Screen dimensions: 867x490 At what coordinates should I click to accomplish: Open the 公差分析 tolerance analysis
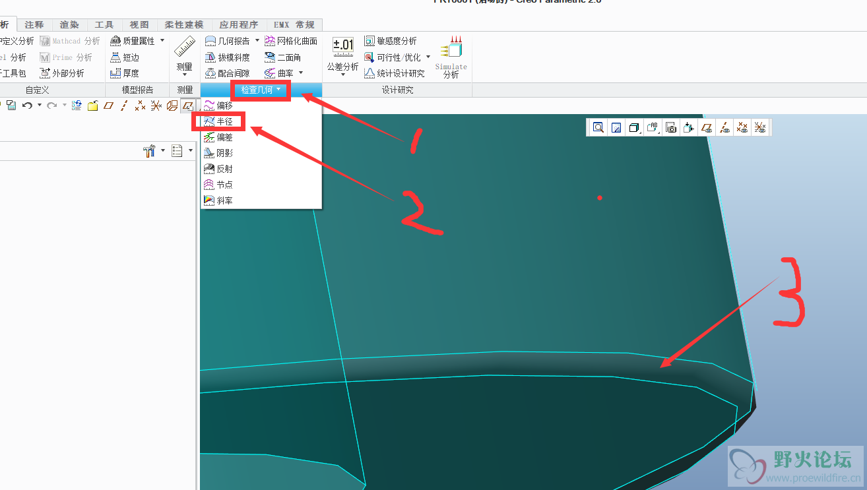pyautogui.click(x=343, y=57)
